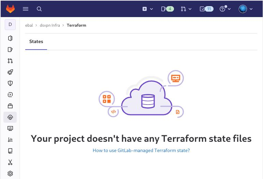Expand the merge requests dropdown chevron
The width and height of the screenshot is (263, 179).
click(190, 9)
